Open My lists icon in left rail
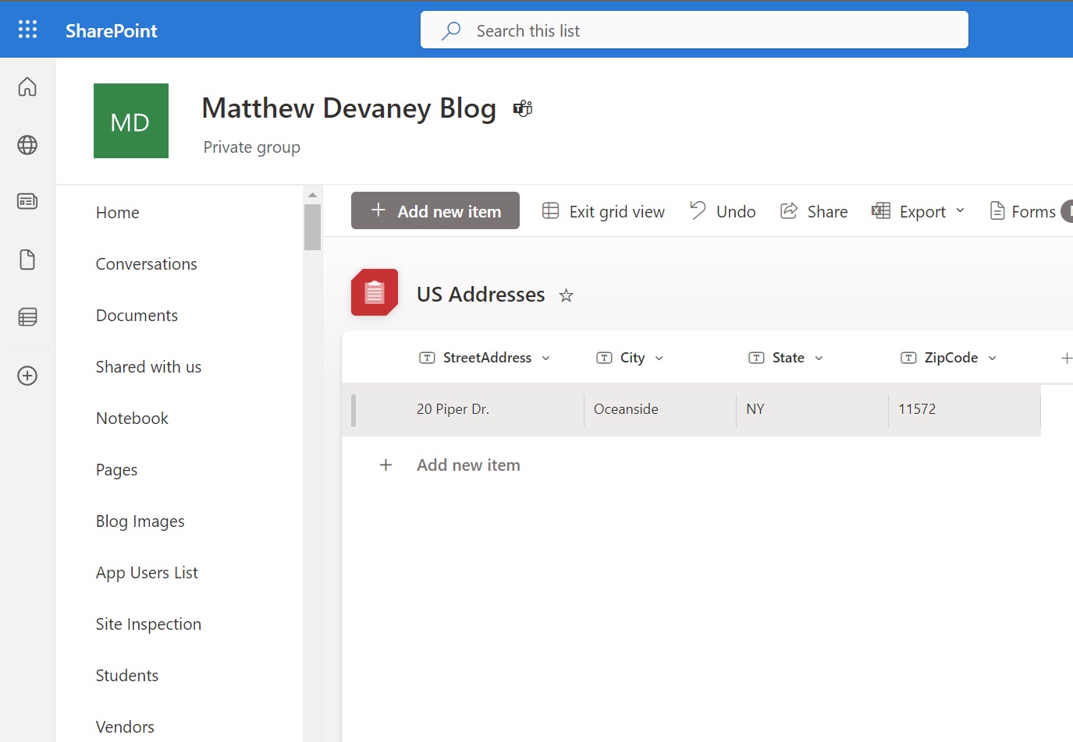Viewport: 1073px width, 742px height. [27, 317]
